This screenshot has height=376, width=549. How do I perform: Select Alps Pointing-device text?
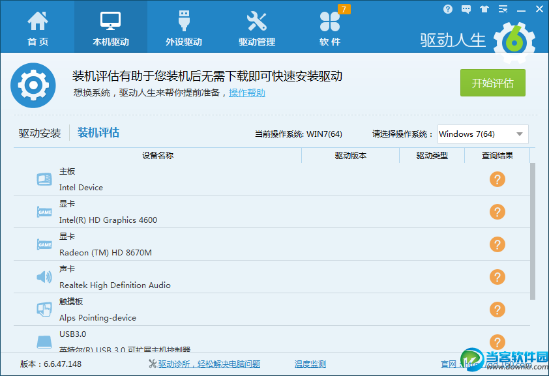(98, 317)
